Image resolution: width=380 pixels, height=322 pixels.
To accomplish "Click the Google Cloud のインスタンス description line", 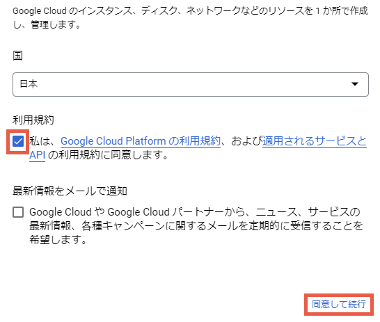I will pos(190,11).
